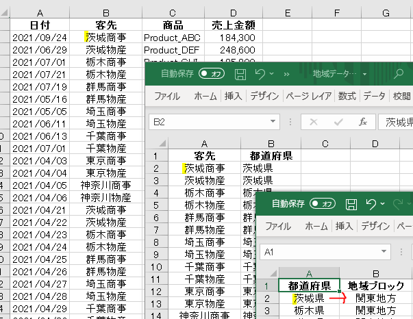
Task: Expand the Quick Access Toolbar overflow chevrons
Action: [x=286, y=73]
